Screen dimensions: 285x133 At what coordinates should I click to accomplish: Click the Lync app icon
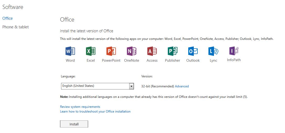click(213, 51)
